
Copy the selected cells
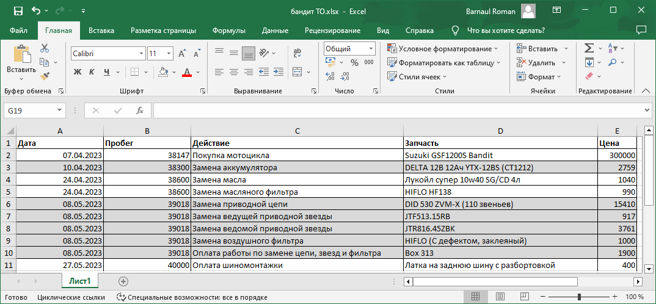tap(45, 62)
